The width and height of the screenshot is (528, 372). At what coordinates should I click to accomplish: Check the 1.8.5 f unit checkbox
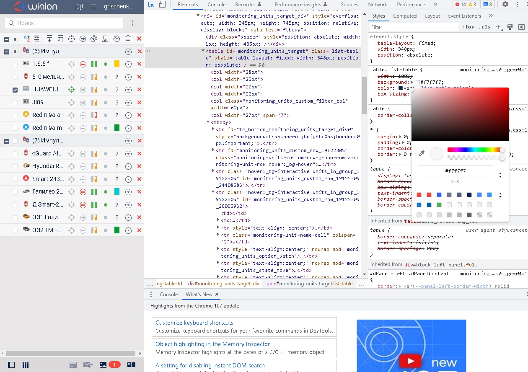15,64
